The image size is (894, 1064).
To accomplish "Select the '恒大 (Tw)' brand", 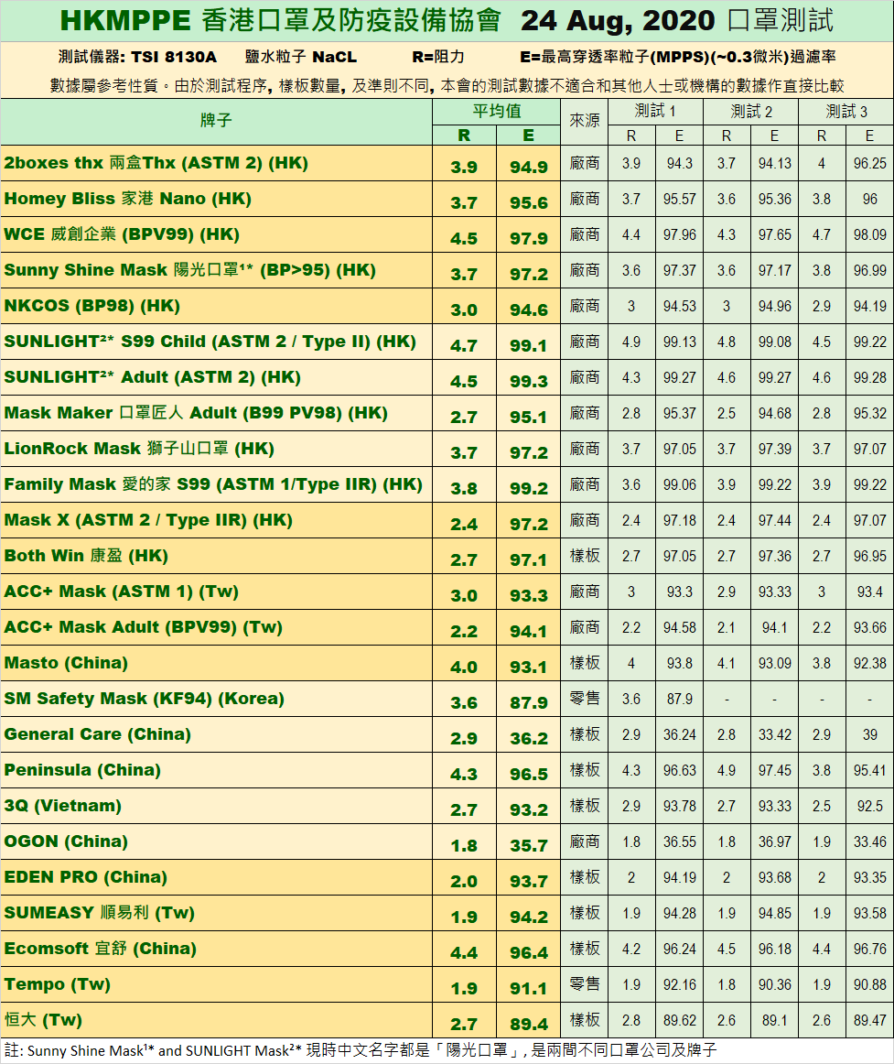I will pyautogui.click(x=43, y=1020).
